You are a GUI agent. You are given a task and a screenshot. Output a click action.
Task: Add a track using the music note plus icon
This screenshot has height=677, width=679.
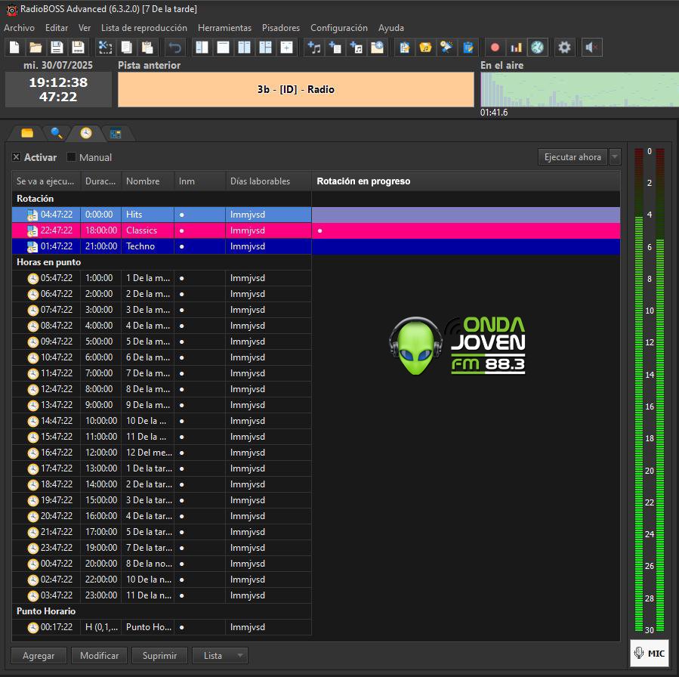tap(314, 47)
